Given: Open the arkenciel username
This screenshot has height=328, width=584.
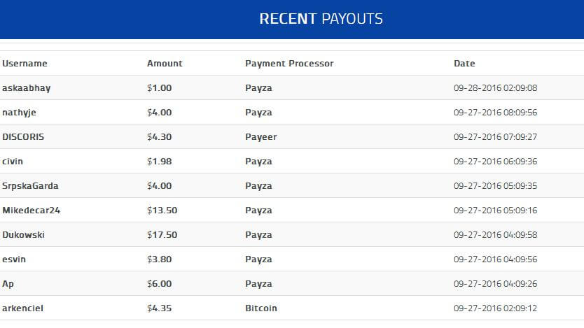Looking at the screenshot, I should pos(22,308).
